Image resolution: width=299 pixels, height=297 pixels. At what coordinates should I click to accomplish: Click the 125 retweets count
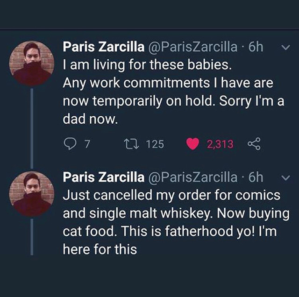coord(155,144)
